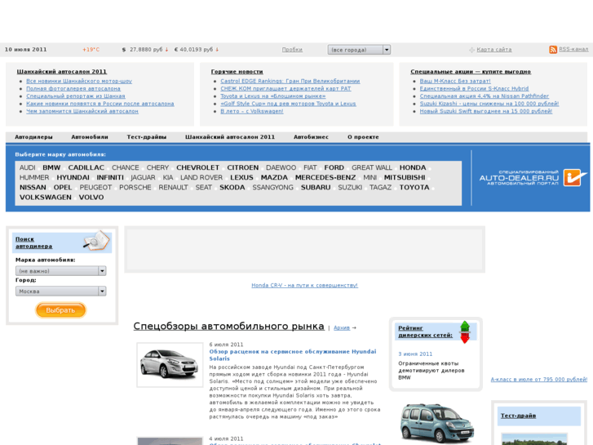The width and height of the screenshot is (593, 445).
Task: Open the Тест-драйв sidebar heading
Action: [x=518, y=416]
